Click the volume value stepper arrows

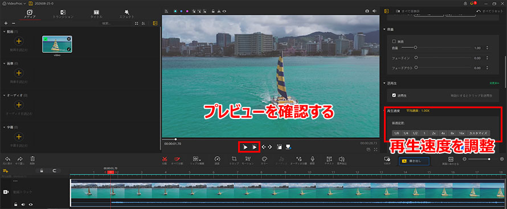[487, 48]
